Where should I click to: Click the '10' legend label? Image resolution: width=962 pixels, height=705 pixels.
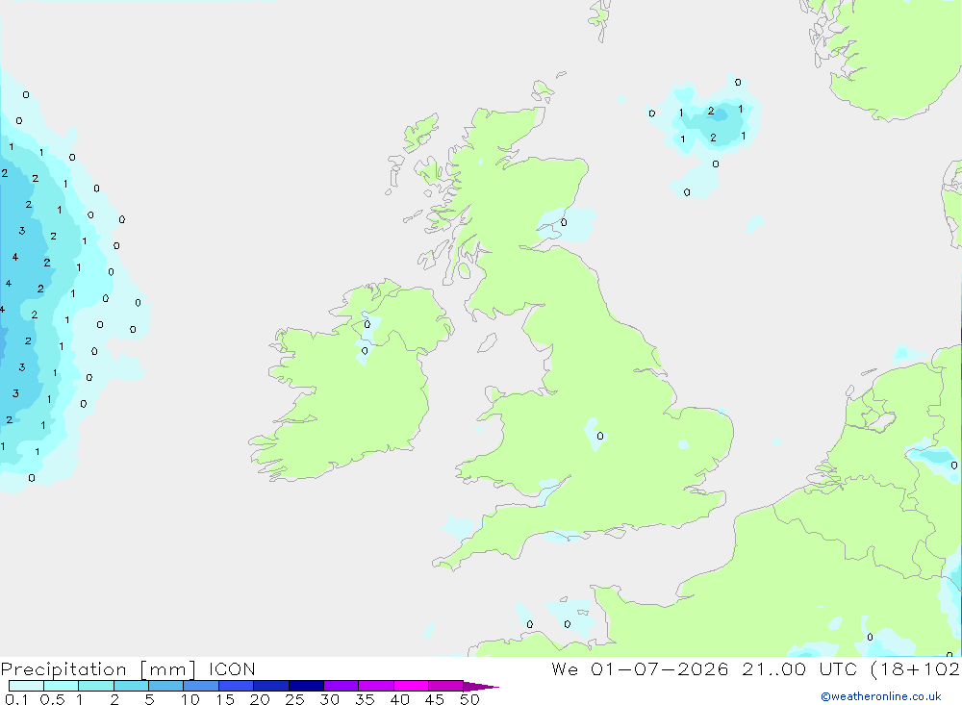click(x=190, y=699)
